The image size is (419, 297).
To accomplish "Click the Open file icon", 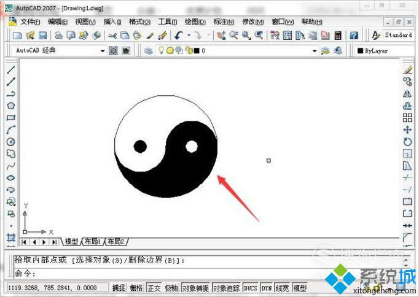I will pyautogui.click(x=30, y=35).
